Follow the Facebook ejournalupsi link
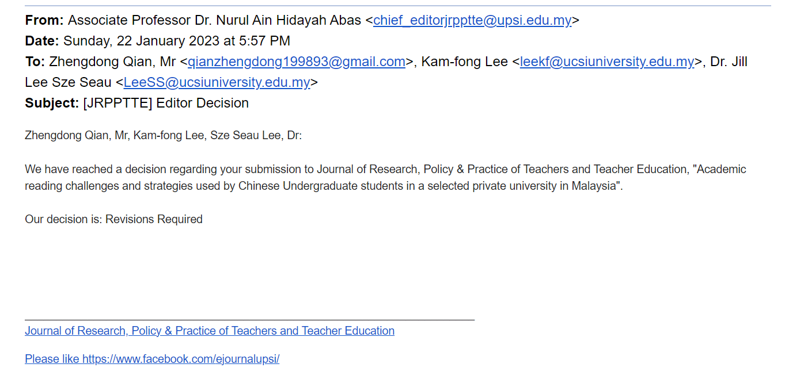The width and height of the screenshot is (785, 379). tap(152, 359)
